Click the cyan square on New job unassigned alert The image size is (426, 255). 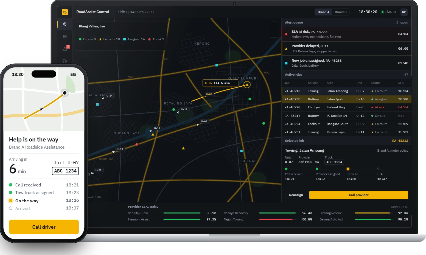coord(286,63)
